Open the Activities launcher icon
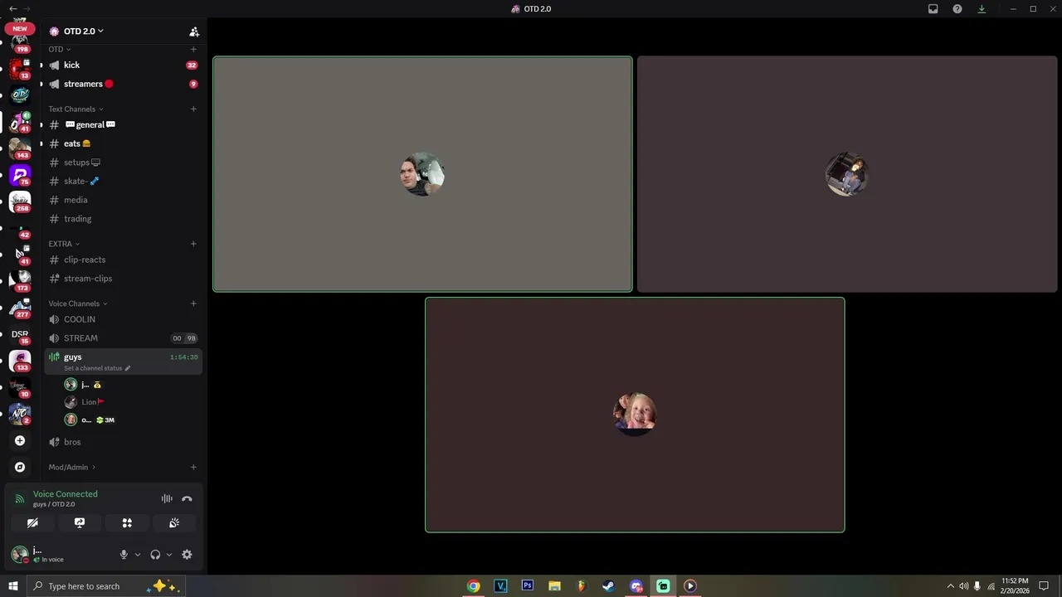Image resolution: width=1062 pixels, height=597 pixels. (x=127, y=523)
